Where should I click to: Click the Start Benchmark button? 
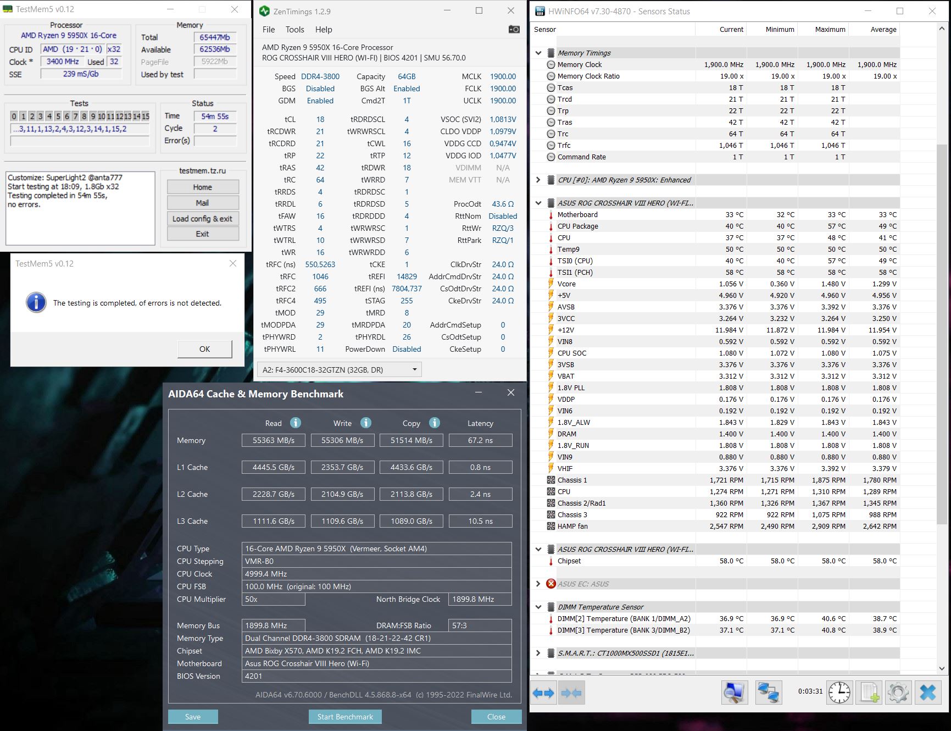[345, 717]
